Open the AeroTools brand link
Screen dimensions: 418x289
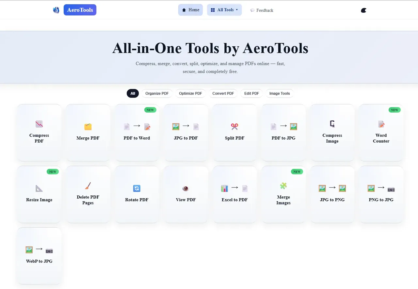(x=80, y=10)
